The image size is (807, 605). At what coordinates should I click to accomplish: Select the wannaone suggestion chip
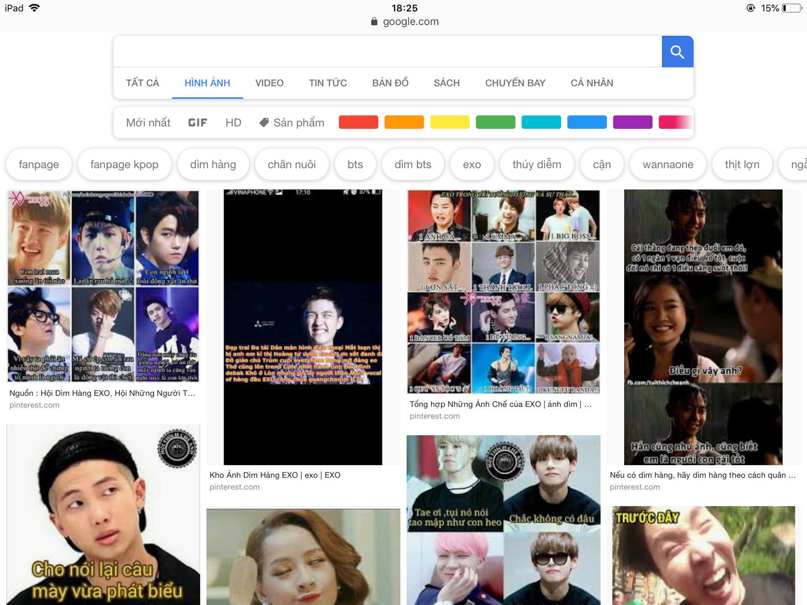667,164
